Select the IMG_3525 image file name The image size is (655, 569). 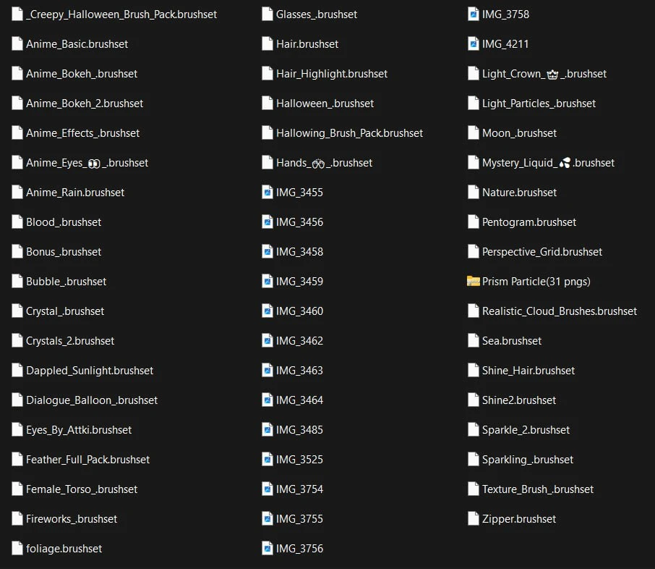click(299, 460)
